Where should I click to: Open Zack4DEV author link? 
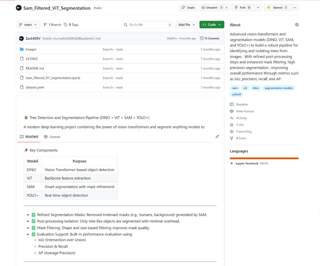point(33,39)
